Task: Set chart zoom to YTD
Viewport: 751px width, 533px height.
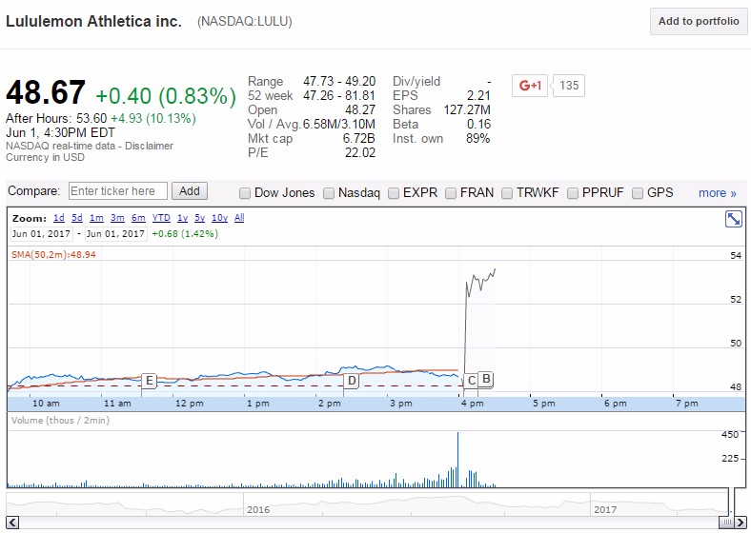Action: (x=161, y=218)
